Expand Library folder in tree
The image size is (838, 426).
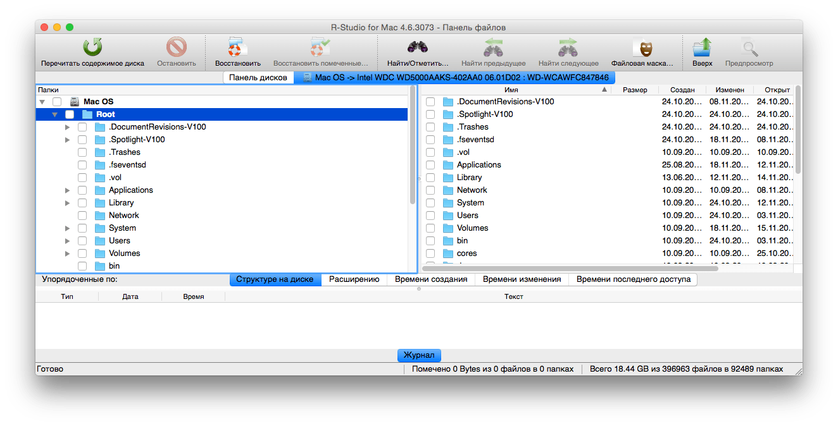pyautogui.click(x=68, y=203)
